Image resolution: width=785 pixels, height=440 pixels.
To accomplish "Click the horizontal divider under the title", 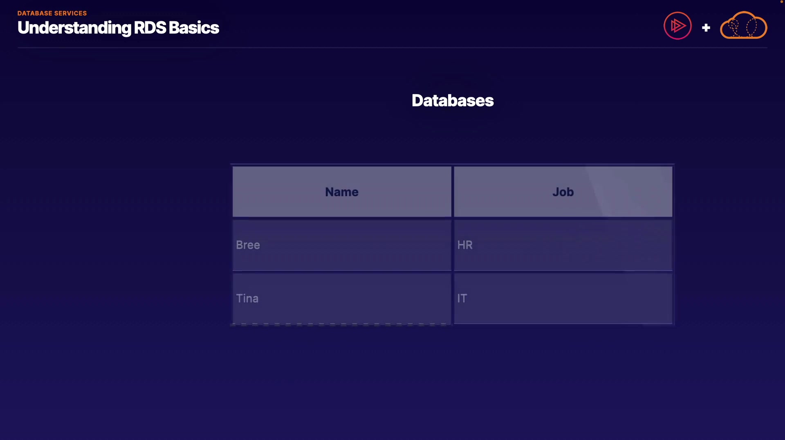I will pyautogui.click(x=392, y=48).
